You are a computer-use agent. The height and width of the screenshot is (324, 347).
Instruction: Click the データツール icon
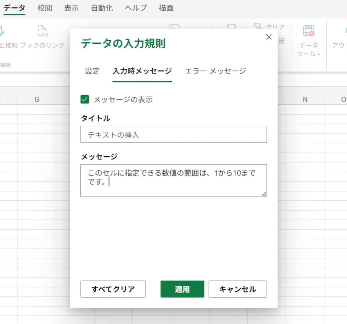tap(308, 30)
